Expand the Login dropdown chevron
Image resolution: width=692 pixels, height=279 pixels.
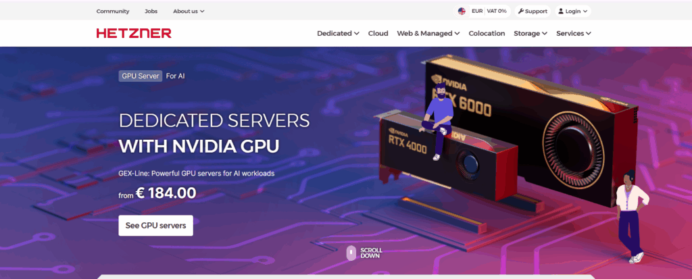click(x=585, y=11)
